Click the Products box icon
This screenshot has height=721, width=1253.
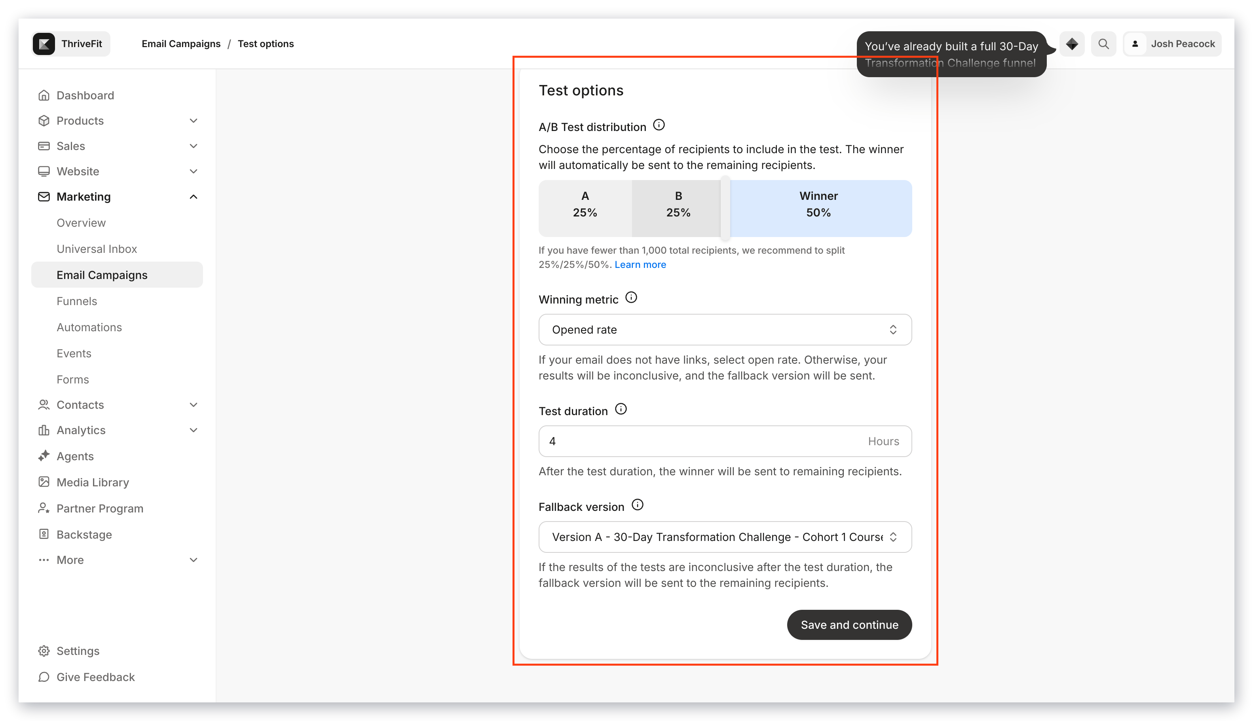[x=44, y=120]
